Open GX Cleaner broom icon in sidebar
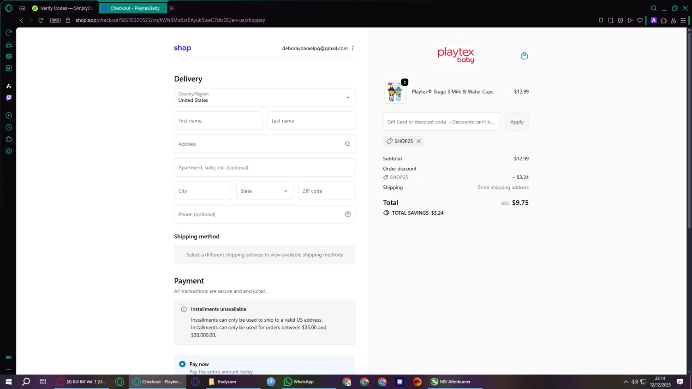The height and width of the screenshot is (389, 692). [x=9, y=45]
